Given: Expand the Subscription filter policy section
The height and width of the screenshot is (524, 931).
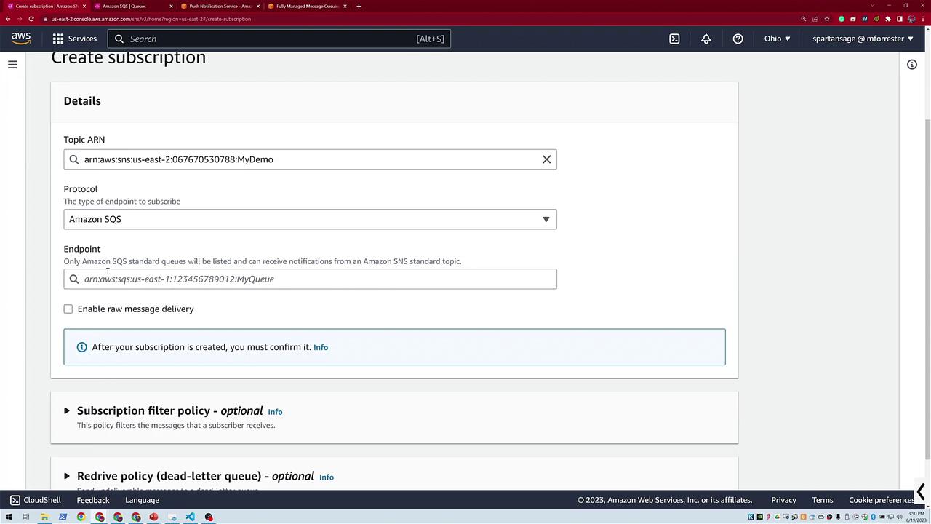Looking at the screenshot, I should point(66,411).
